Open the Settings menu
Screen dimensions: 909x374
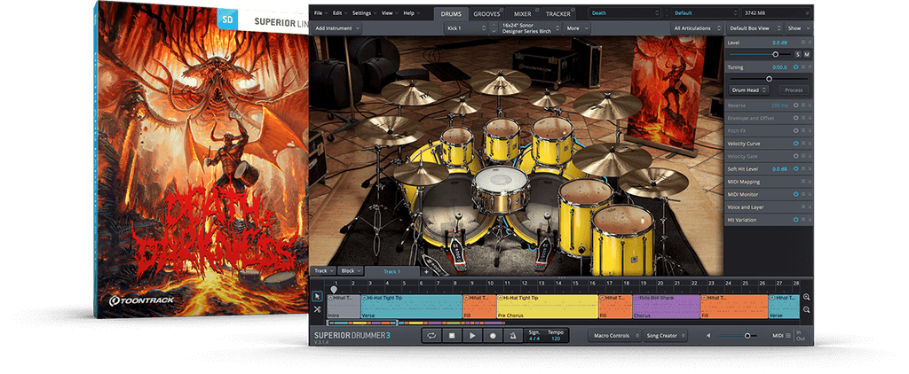(364, 12)
